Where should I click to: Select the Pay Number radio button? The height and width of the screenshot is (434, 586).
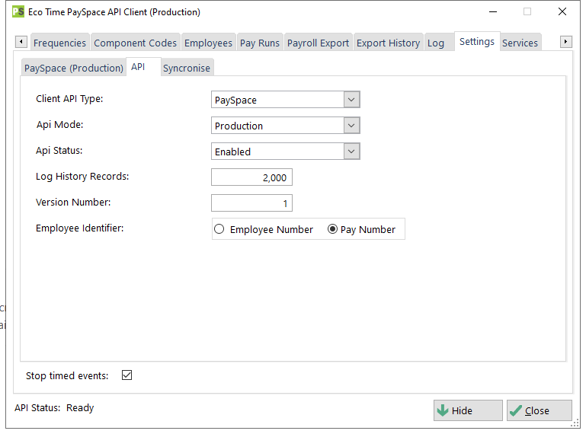(332, 229)
